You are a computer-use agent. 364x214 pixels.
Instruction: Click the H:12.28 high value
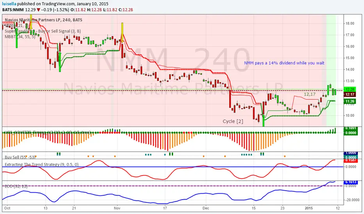click(x=95, y=10)
